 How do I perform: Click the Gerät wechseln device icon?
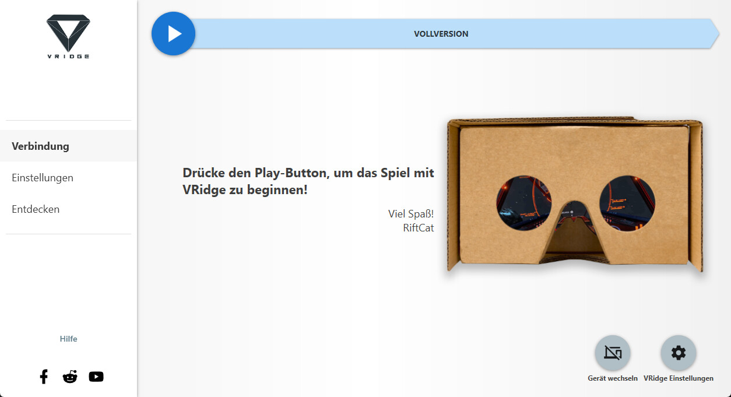613,353
